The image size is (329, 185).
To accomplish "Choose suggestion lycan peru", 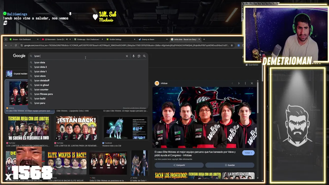I will (x=88, y=103).
